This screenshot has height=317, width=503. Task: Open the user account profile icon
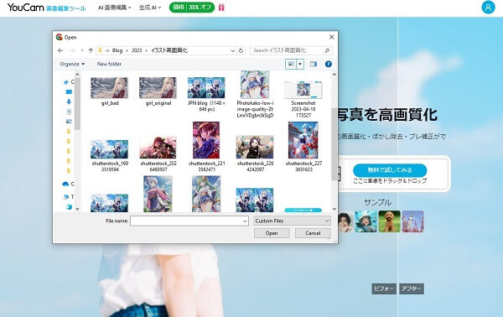tap(488, 7)
